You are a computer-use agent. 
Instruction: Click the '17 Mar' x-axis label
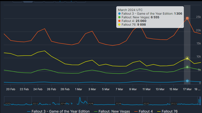(x=187, y=89)
